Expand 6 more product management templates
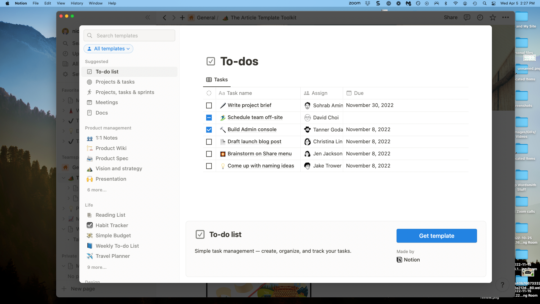 click(x=97, y=190)
